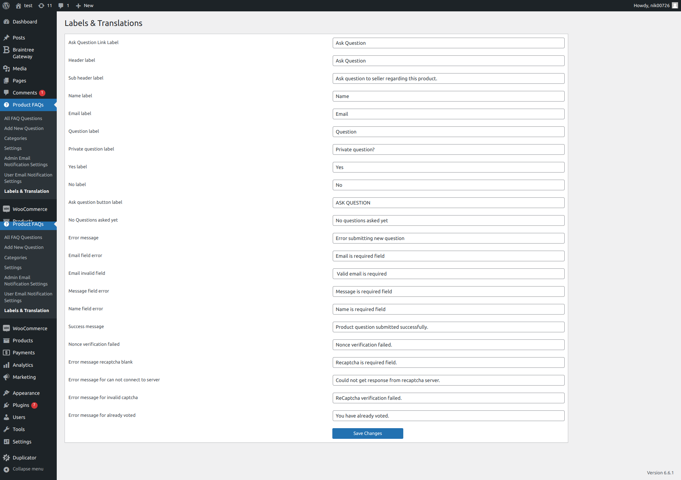The image size is (681, 480).
Task: Focus the Ask question button label field
Action: 448,203
